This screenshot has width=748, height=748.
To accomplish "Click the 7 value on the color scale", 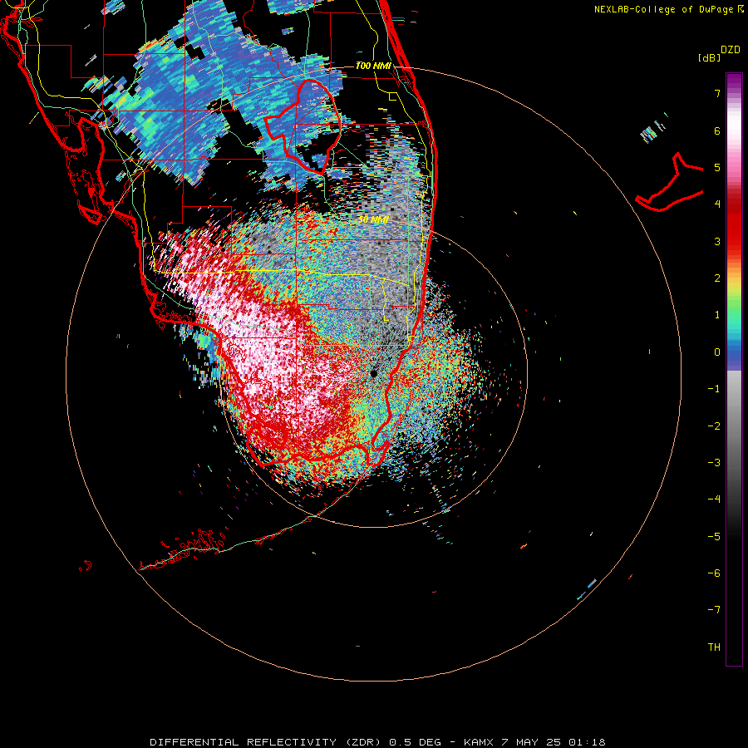I will pos(717,93).
